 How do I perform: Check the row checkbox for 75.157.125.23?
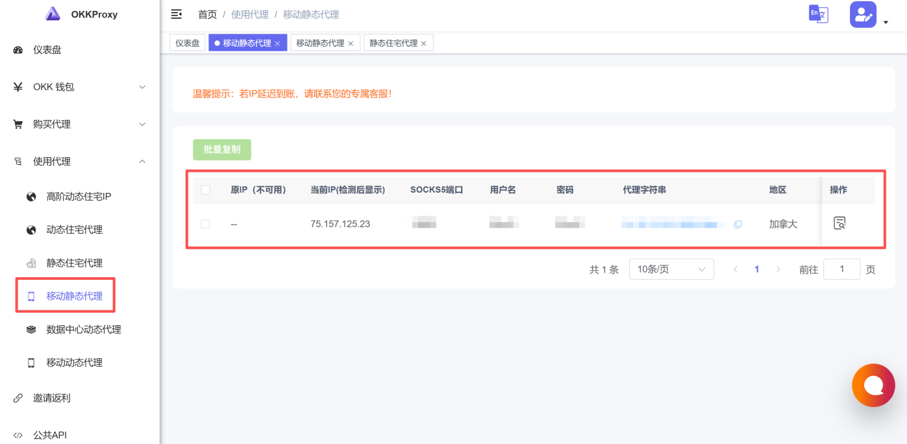click(206, 224)
